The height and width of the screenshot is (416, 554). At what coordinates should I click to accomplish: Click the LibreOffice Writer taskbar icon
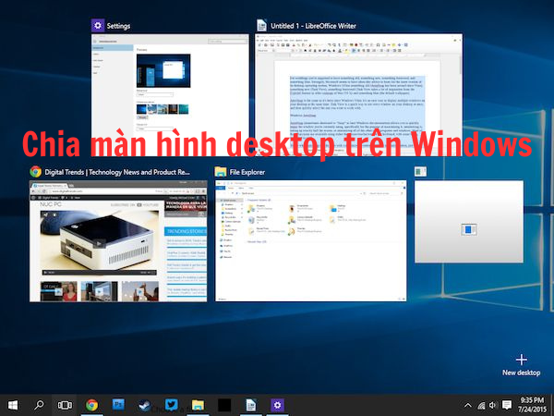(250, 405)
